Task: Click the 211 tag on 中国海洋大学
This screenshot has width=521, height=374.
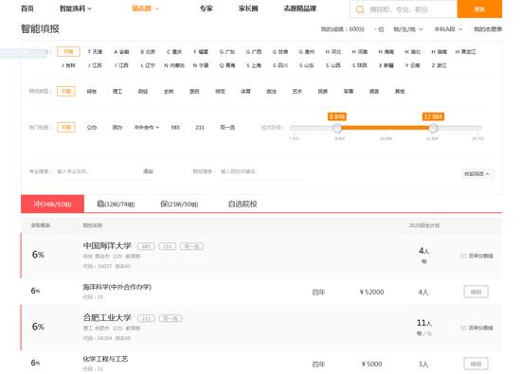Action: coord(167,246)
